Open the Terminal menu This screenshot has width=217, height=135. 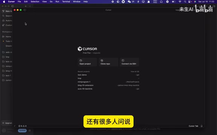(x=66, y=1)
